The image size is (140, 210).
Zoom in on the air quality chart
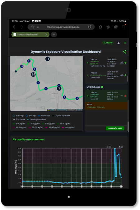(107, 147)
